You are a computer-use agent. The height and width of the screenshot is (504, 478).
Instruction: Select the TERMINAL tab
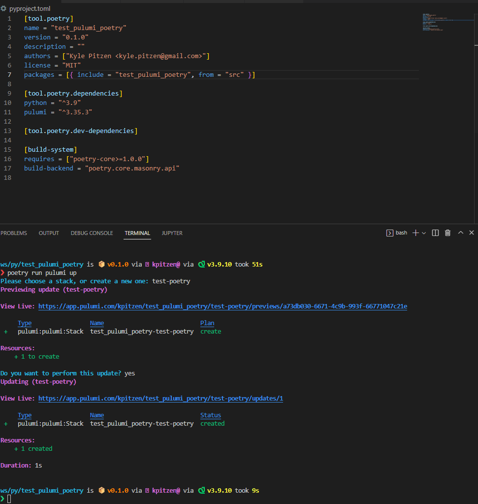(137, 233)
